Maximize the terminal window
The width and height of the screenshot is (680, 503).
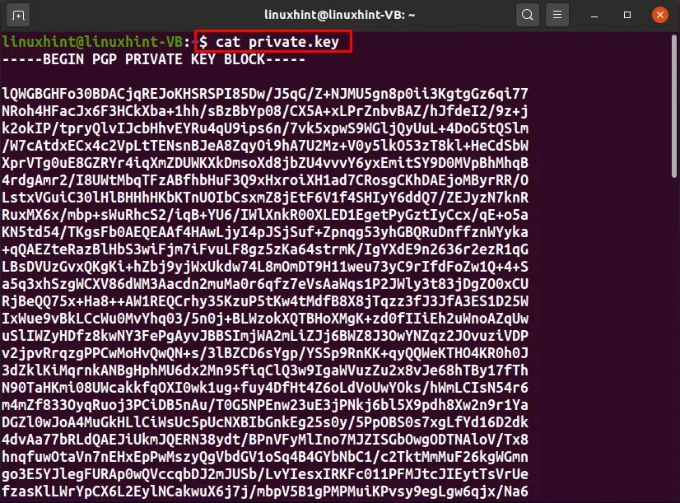[x=627, y=15]
